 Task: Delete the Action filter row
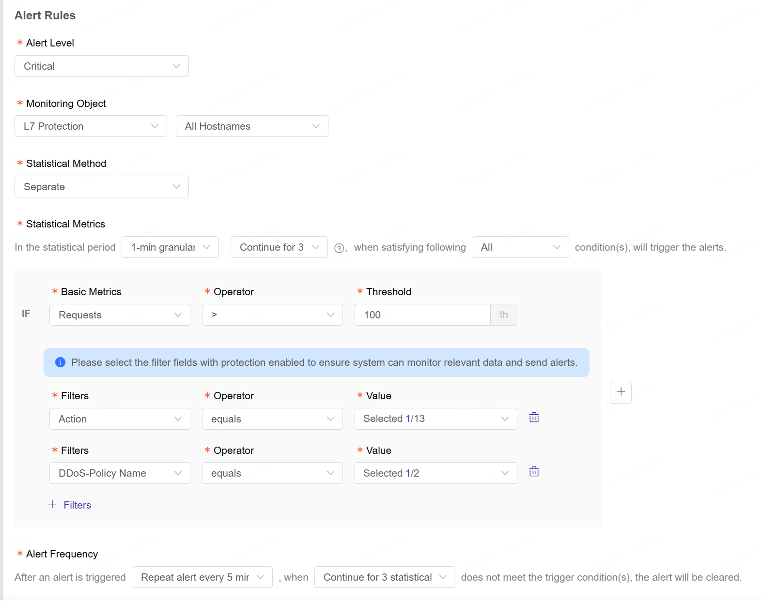[534, 418]
